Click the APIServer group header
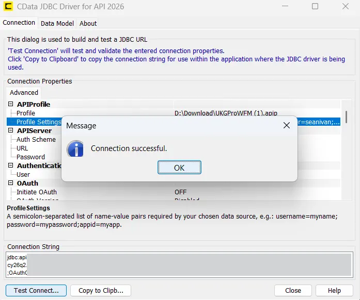This screenshot has height=300, width=360. (35, 130)
